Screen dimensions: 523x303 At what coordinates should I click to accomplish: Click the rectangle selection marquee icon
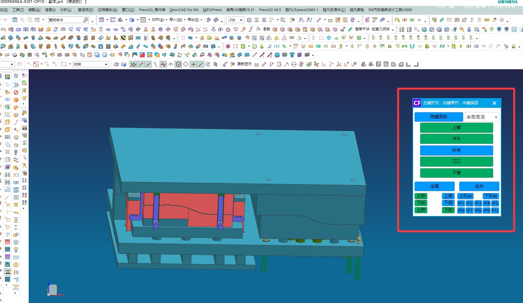click(64, 64)
